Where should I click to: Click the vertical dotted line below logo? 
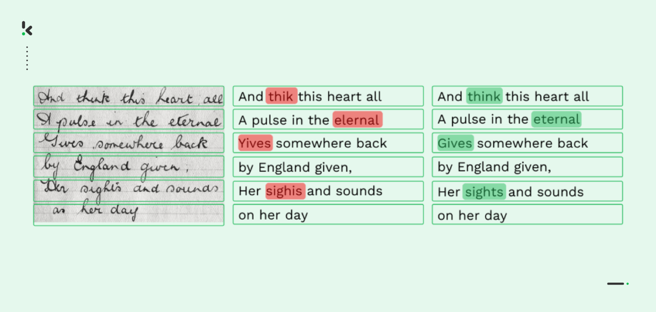[x=27, y=58]
